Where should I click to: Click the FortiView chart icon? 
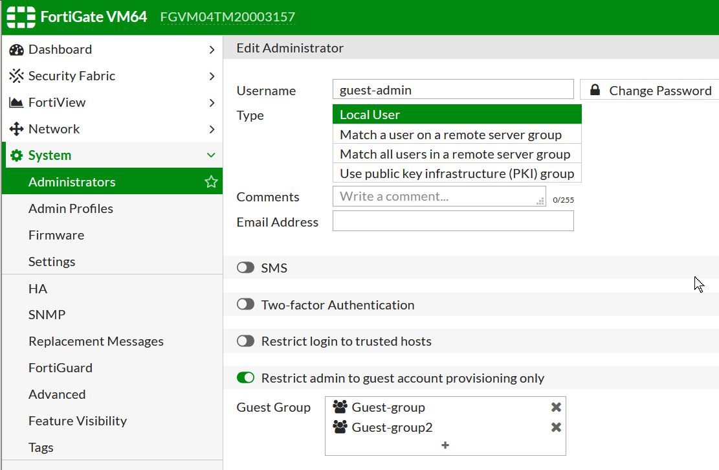(17, 103)
